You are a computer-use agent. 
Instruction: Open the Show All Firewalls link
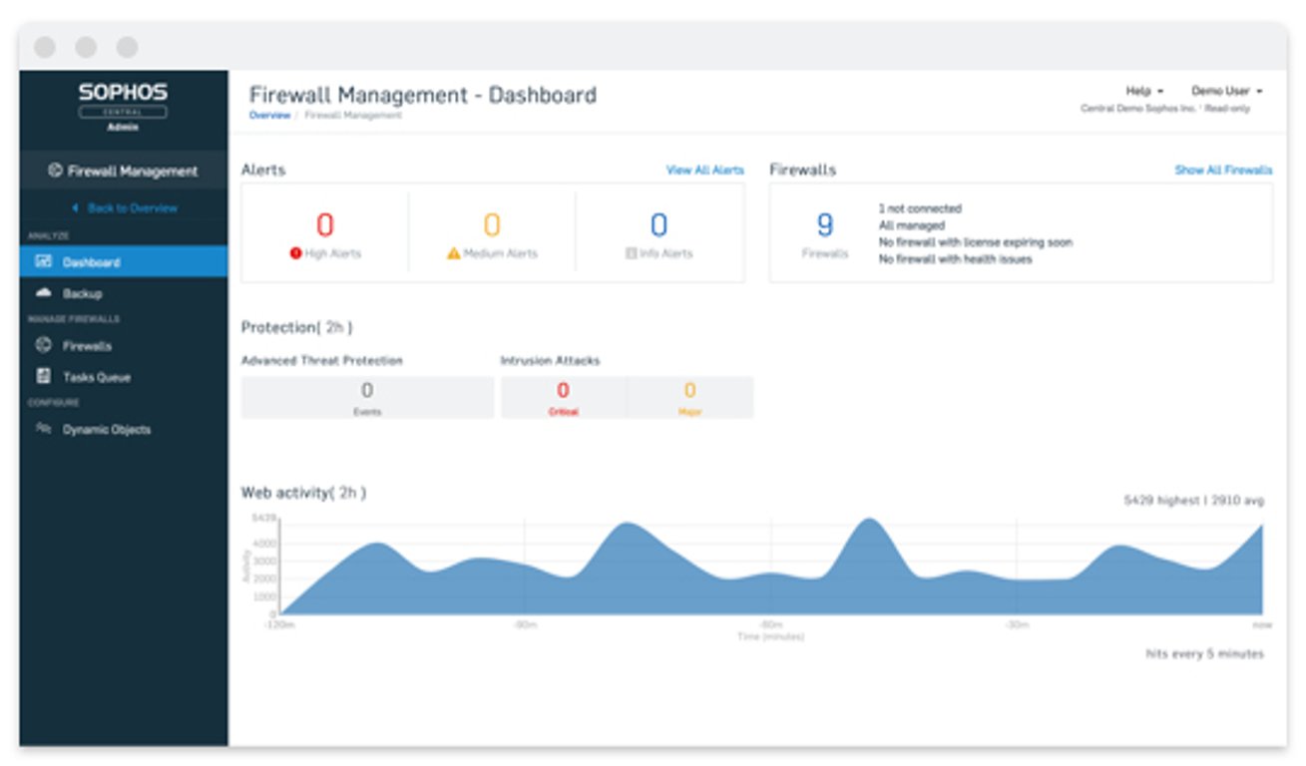tap(1223, 171)
